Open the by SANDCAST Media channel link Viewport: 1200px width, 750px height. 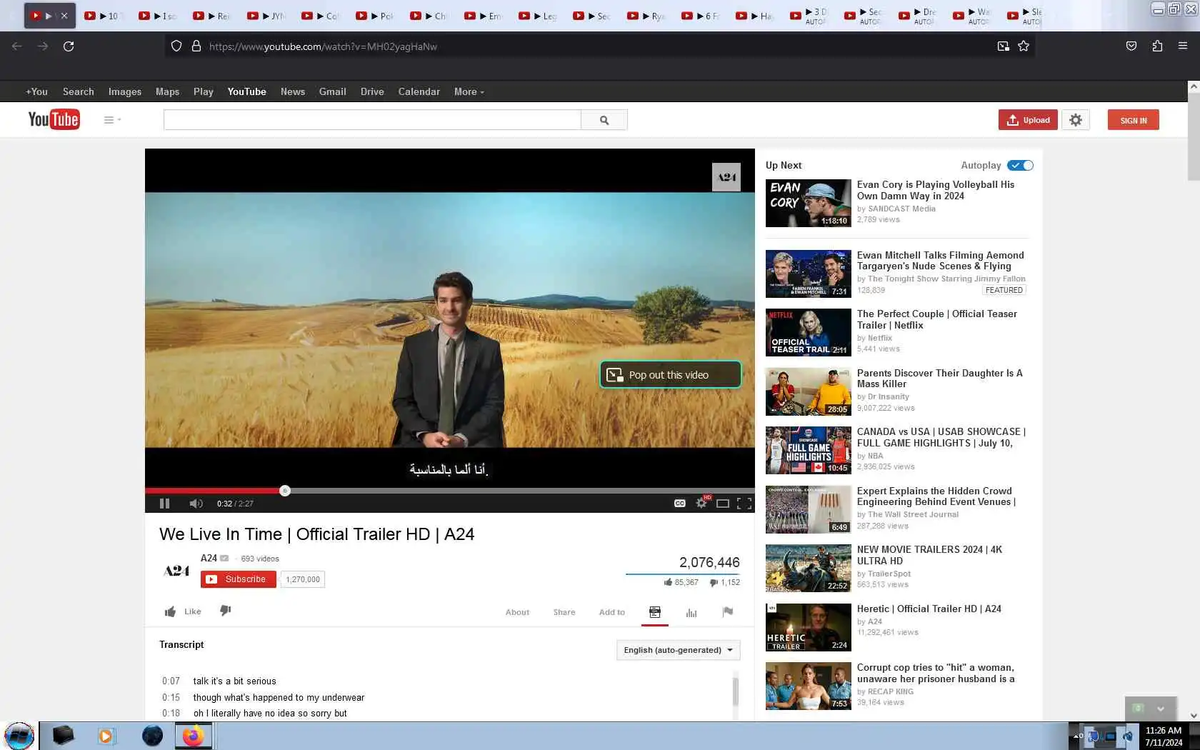[896, 209]
